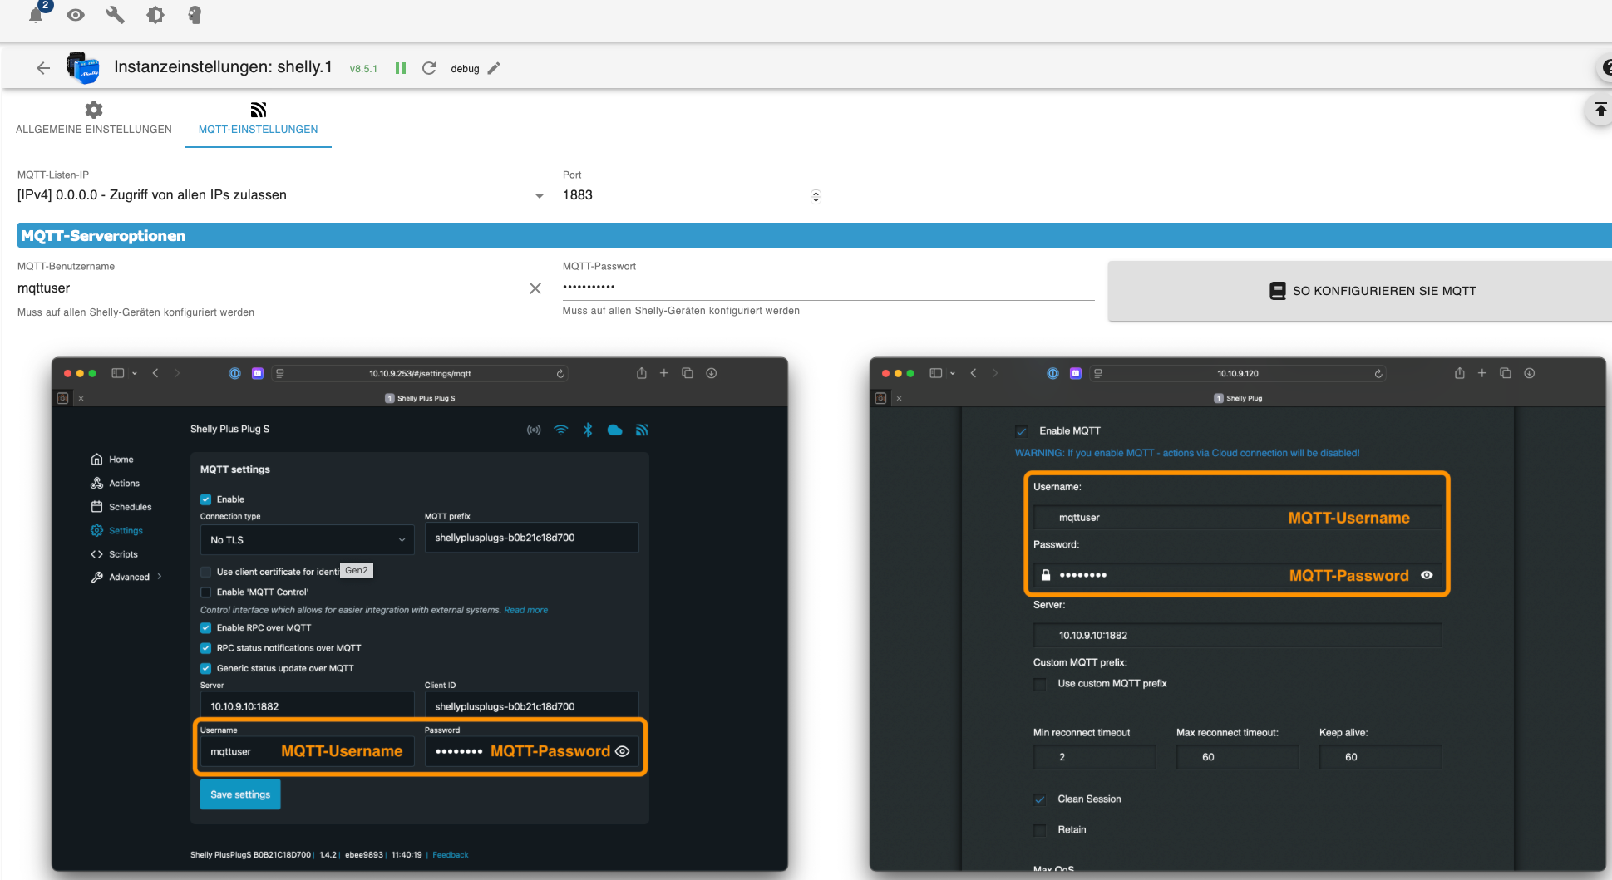Switch to Allgemeine Einstellungen tab
This screenshot has width=1612, height=880.
[x=94, y=119]
